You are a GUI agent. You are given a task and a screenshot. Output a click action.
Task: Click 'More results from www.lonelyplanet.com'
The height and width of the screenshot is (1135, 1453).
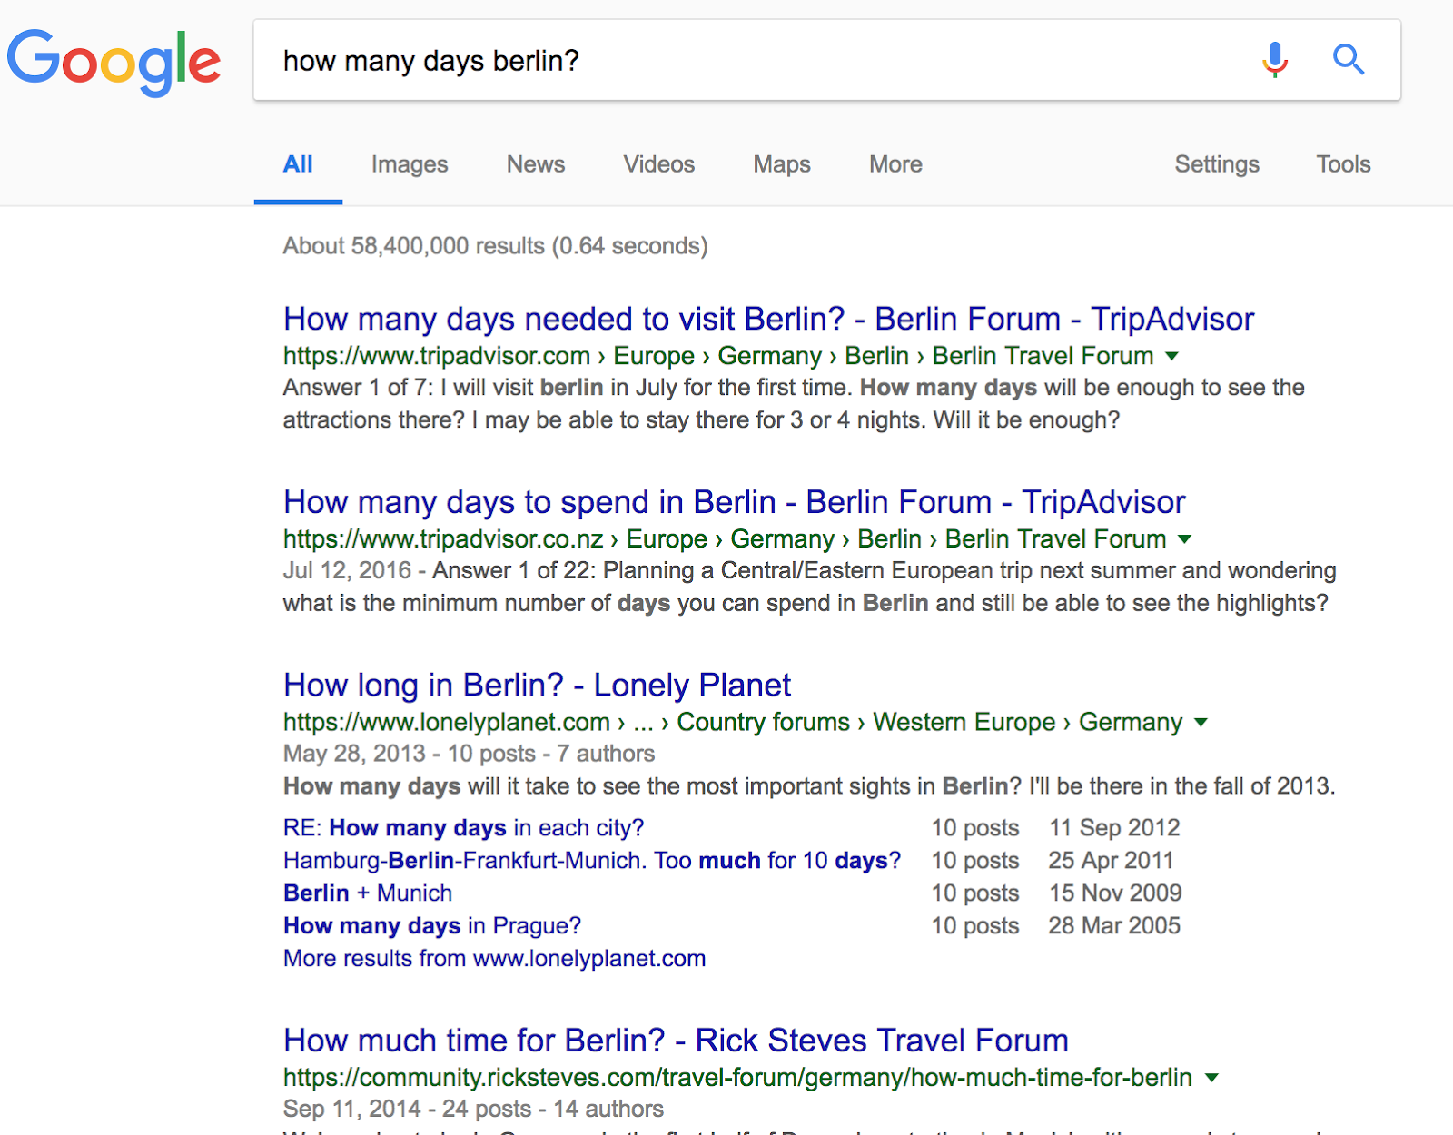tap(494, 959)
